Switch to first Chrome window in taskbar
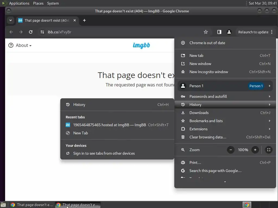This screenshot has height=208, width=278. tap(32, 205)
